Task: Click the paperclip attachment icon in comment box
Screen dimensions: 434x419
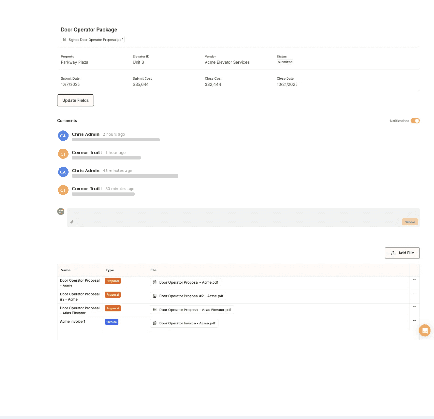Action: click(72, 222)
